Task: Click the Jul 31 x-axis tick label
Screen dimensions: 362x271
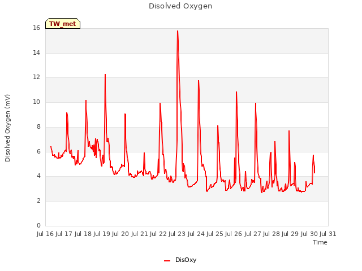Action: (328, 234)
